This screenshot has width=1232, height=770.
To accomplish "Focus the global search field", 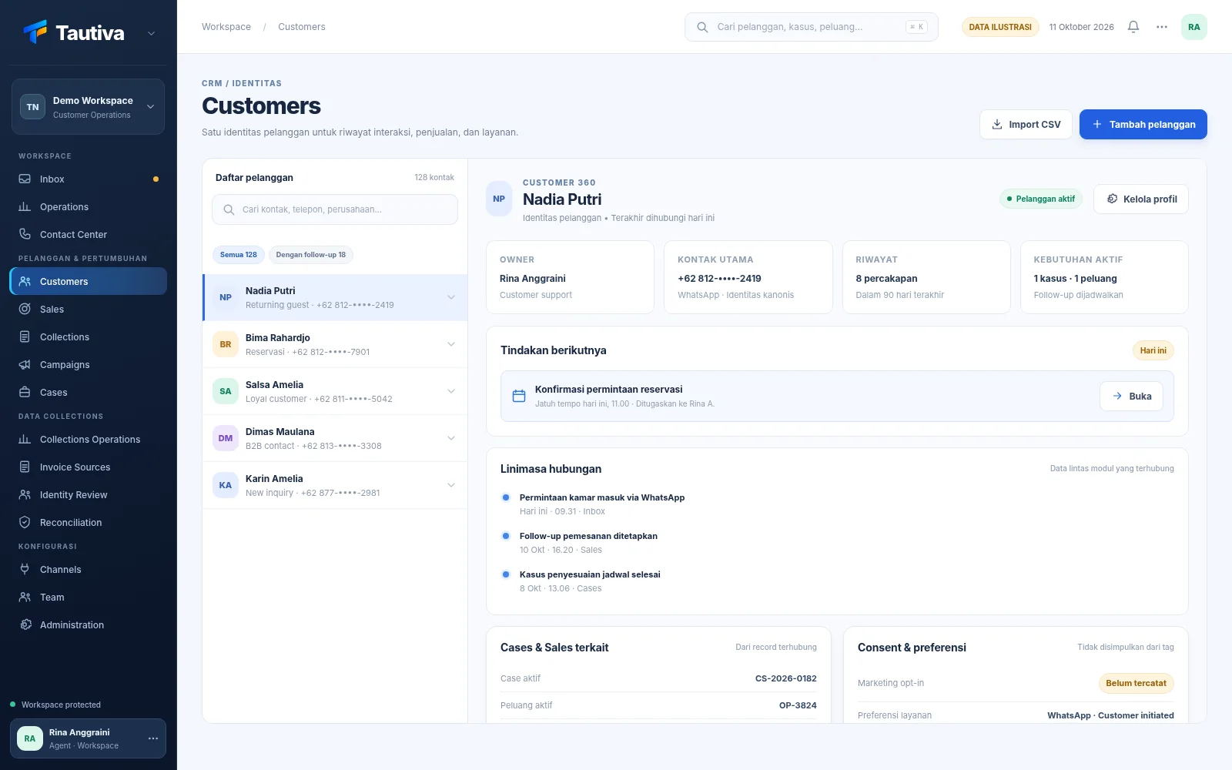I will coord(812,27).
